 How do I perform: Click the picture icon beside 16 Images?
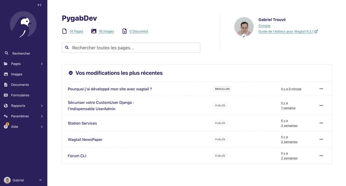(x=94, y=31)
